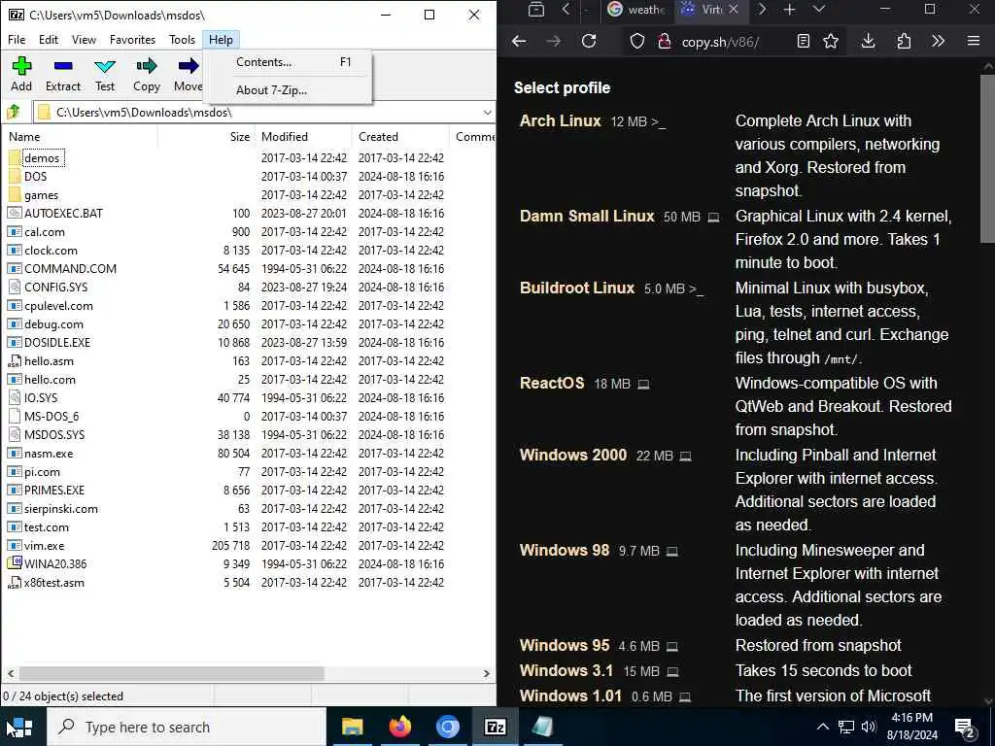Viewport: 995px width, 746px height.
Task: Open Firefox hamburger application menu
Action: (974, 41)
